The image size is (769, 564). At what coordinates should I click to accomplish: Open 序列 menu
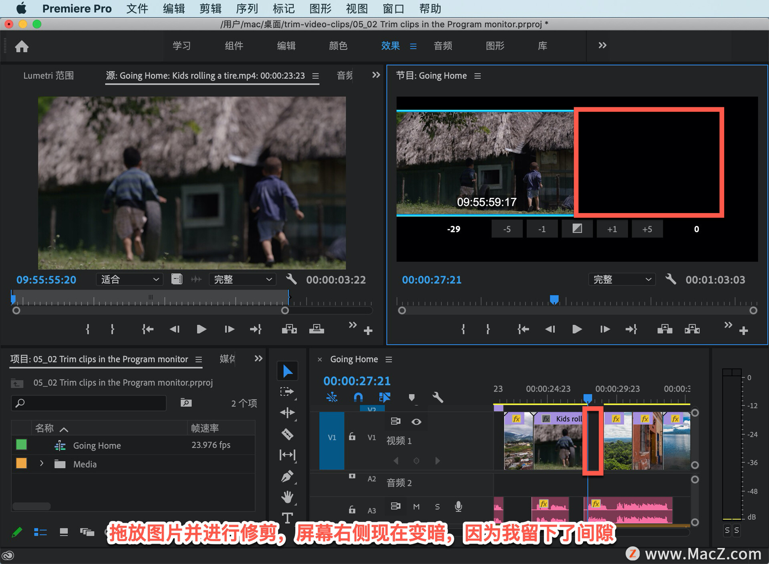click(x=247, y=8)
